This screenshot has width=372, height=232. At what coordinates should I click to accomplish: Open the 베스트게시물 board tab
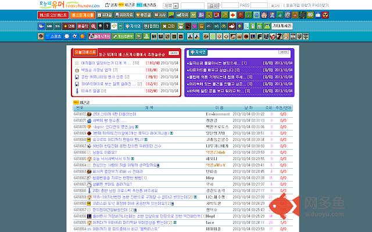83,15
